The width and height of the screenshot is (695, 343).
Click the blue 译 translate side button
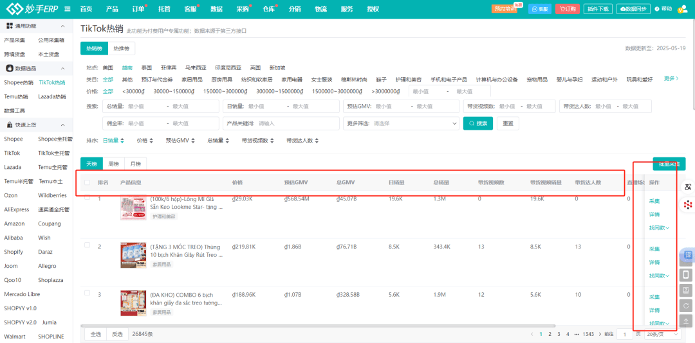(688, 255)
